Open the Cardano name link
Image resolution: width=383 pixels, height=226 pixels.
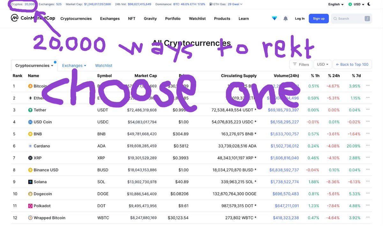click(42, 146)
